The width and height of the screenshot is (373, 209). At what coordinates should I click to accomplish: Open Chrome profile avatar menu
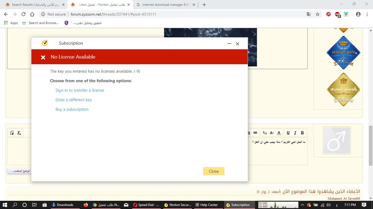(358, 14)
